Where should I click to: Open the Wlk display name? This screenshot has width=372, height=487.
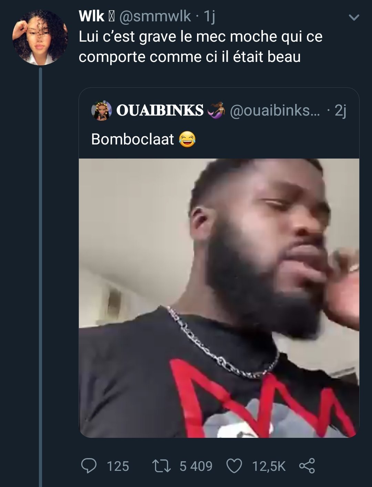coord(91,16)
